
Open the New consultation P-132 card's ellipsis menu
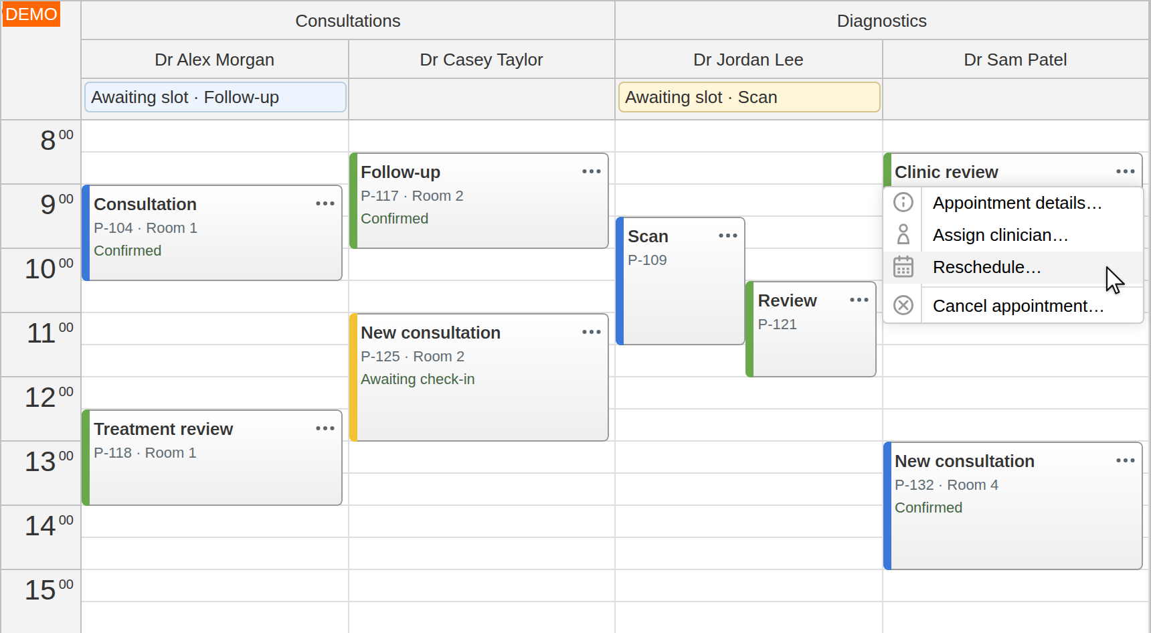point(1126,460)
